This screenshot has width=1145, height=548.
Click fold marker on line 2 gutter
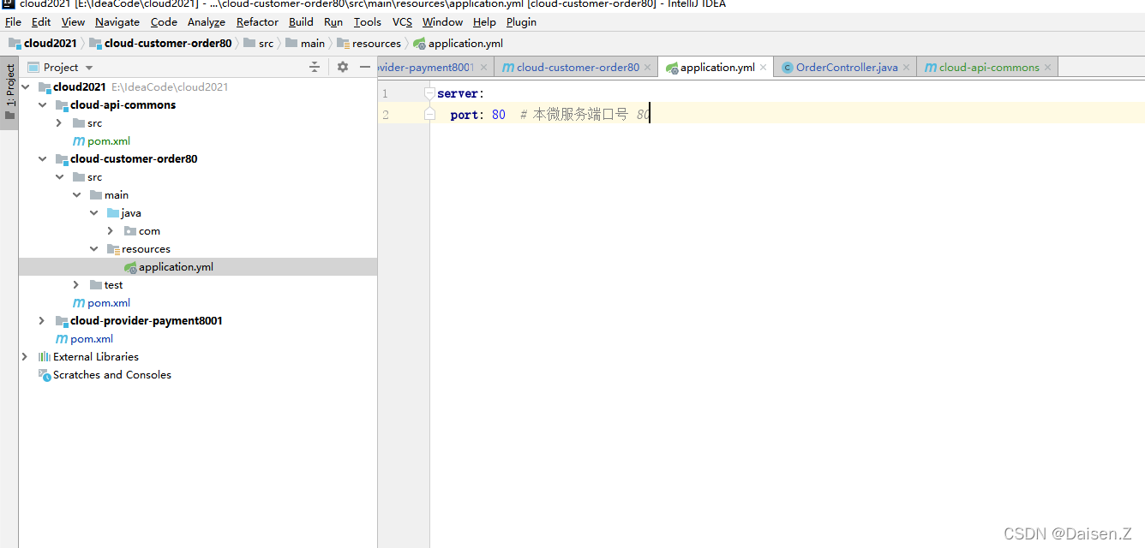pyautogui.click(x=429, y=114)
